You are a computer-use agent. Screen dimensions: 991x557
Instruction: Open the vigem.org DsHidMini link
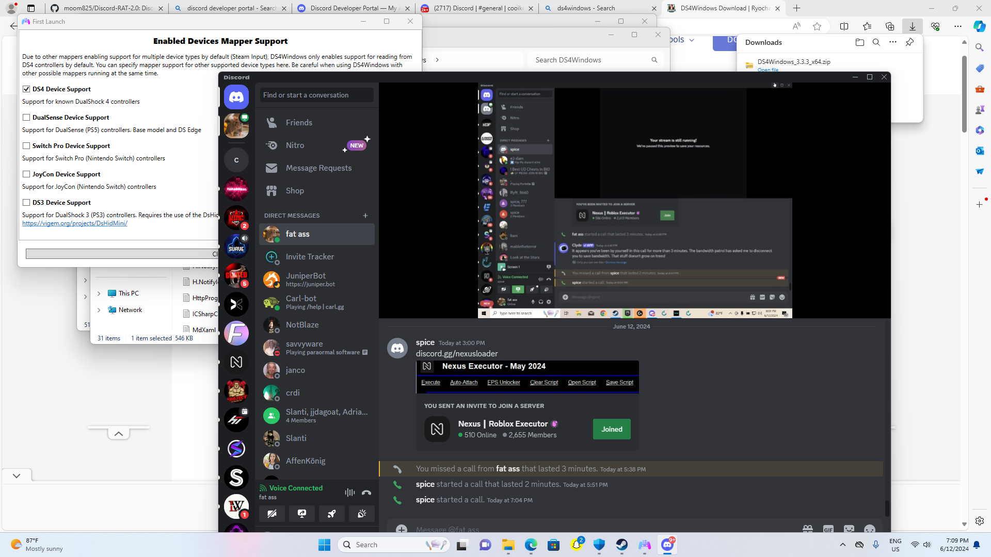(75, 223)
